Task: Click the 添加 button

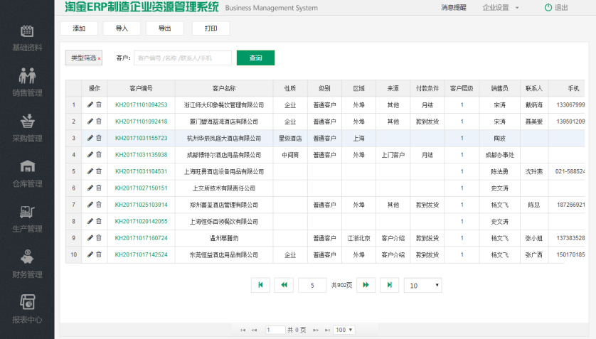Action: 79,28
